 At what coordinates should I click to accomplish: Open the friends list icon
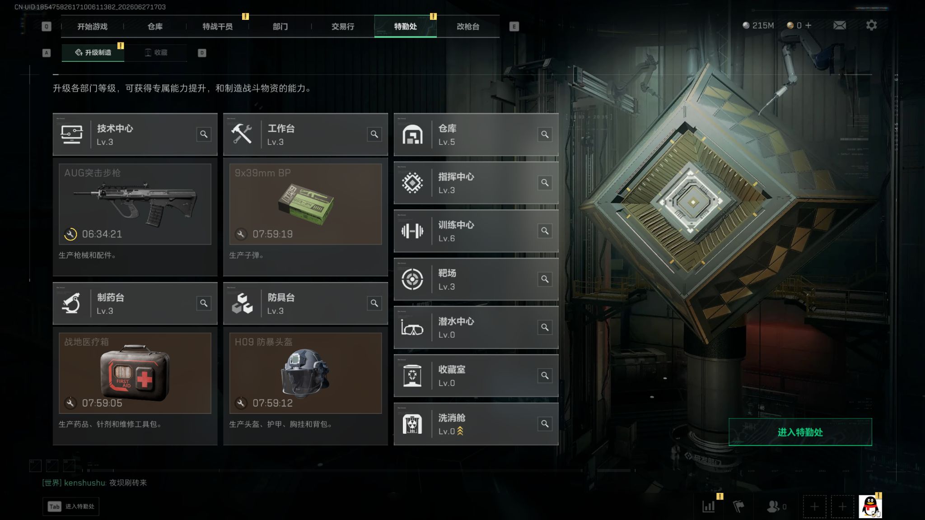(776, 506)
